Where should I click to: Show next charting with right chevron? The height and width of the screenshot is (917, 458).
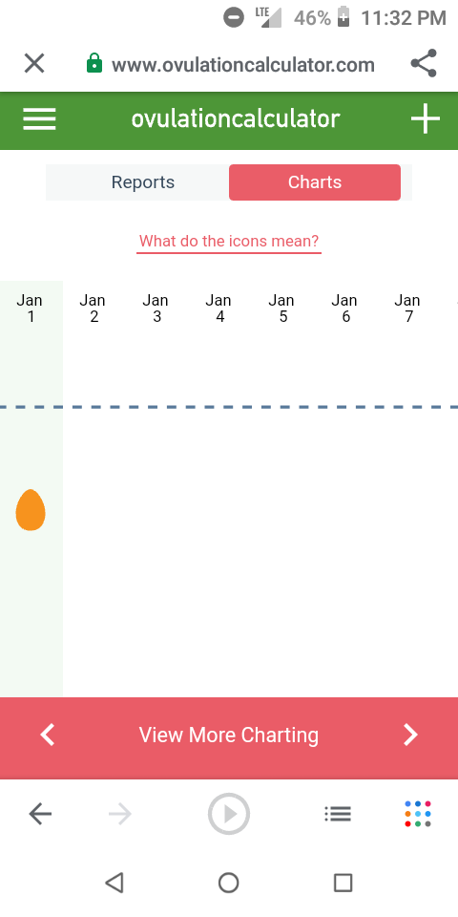click(410, 736)
